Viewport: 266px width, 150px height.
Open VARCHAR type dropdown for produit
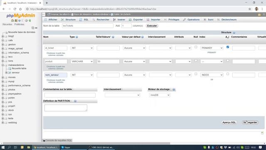pyautogui.click(x=82, y=61)
